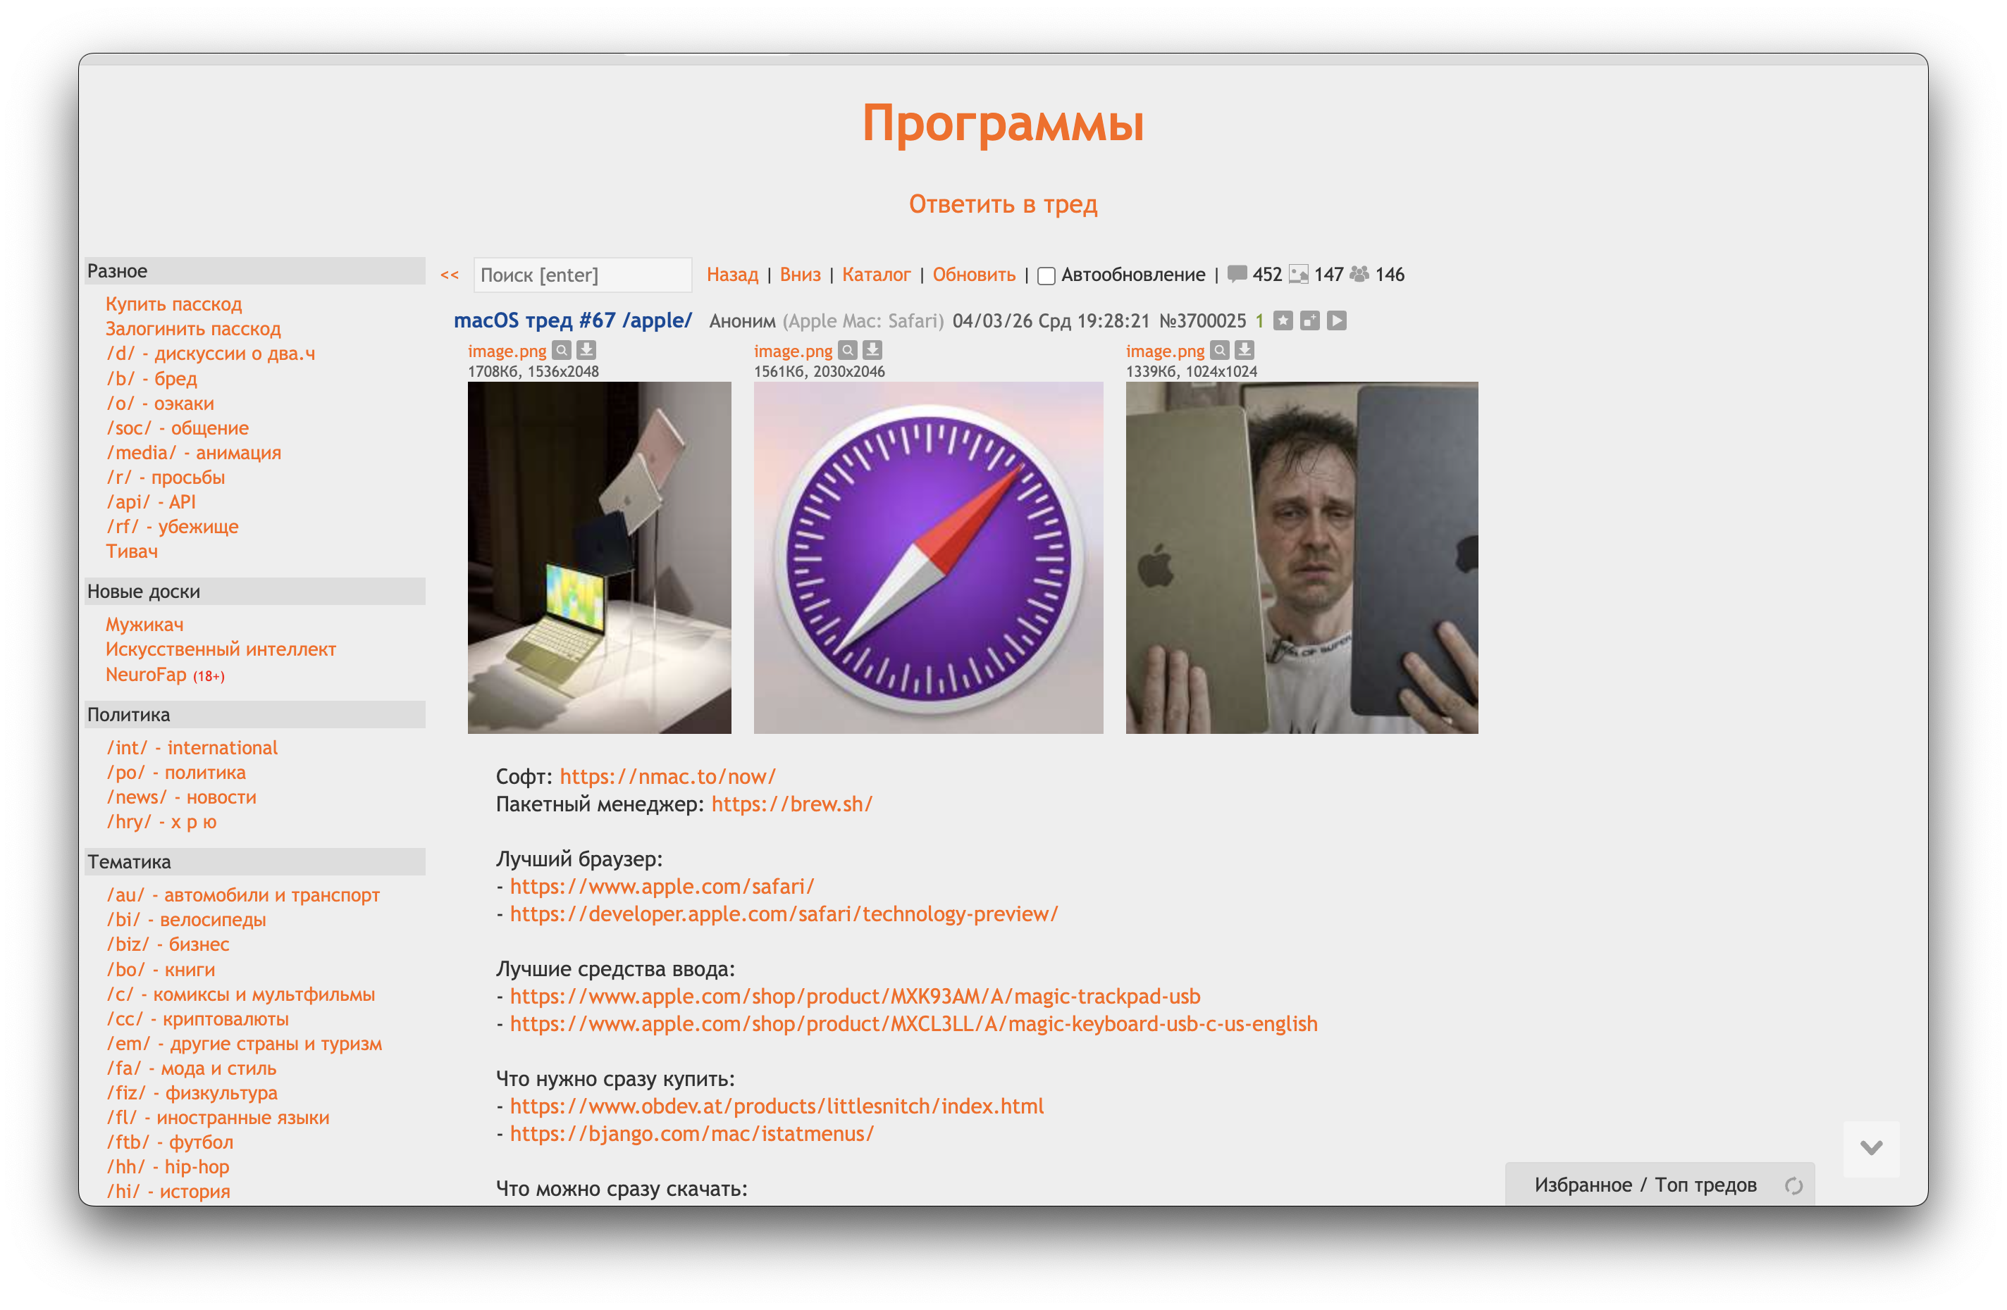Click the magnifier icon beside the 1561Кб image.png
2007x1310 pixels.
click(848, 350)
